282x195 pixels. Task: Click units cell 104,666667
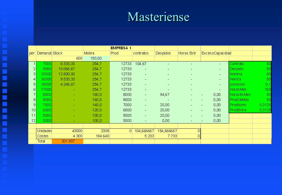[x=143, y=131]
